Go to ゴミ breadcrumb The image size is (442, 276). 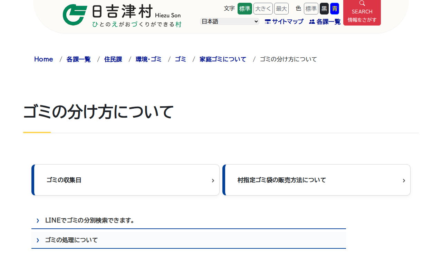[181, 59]
